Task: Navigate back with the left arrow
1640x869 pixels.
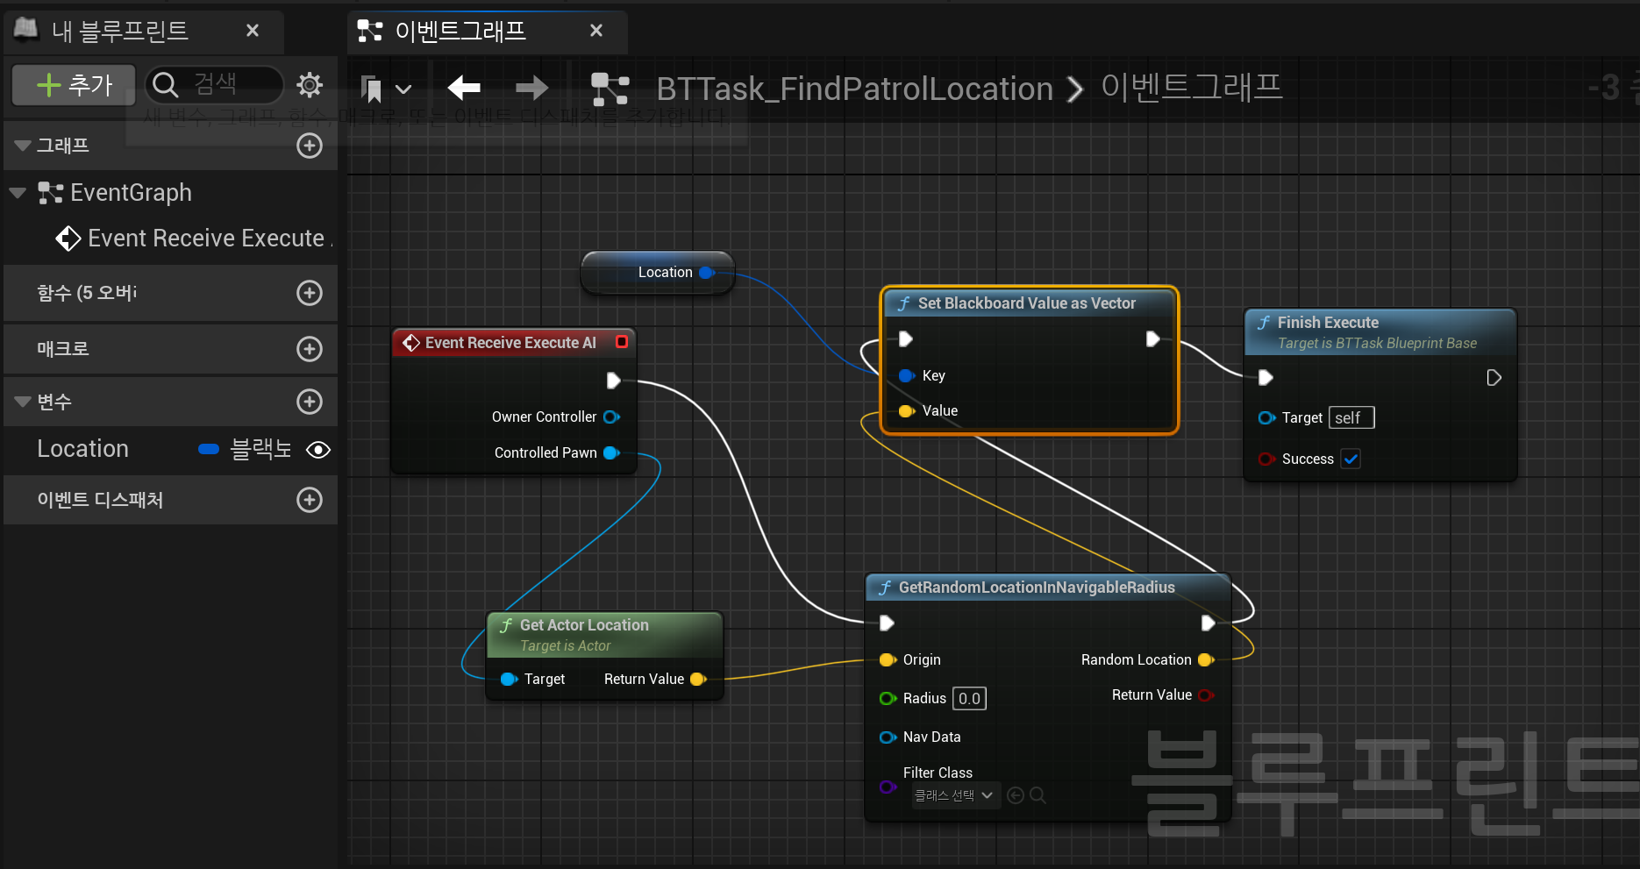Action: pos(464,88)
